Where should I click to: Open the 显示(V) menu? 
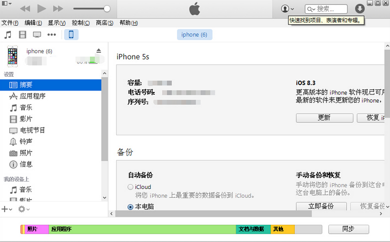57,23
